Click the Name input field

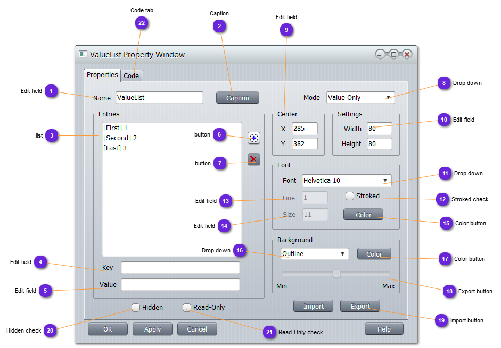coord(159,98)
